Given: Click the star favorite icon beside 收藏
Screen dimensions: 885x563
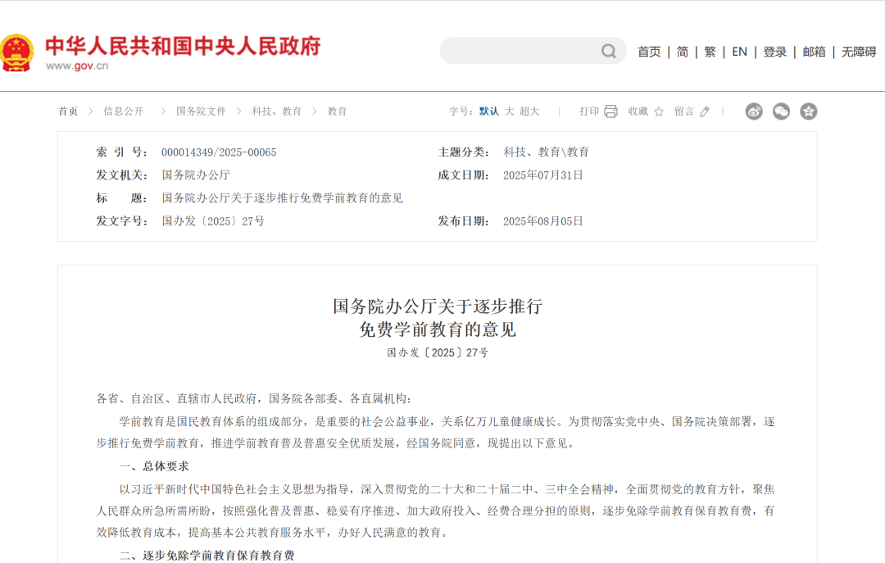Looking at the screenshot, I should pyautogui.click(x=659, y=111).
